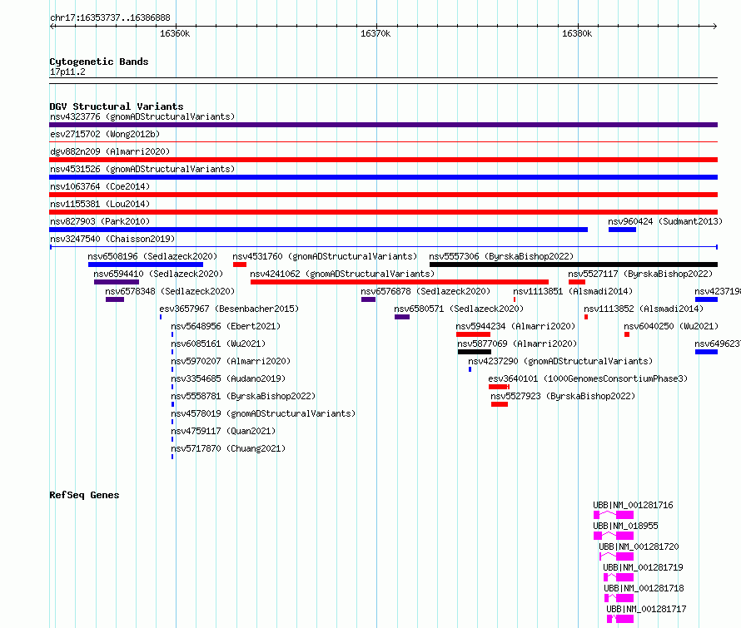Select UBB|NM_001281718 transcript label
The image size is (741, 628).
pos(644,588)
